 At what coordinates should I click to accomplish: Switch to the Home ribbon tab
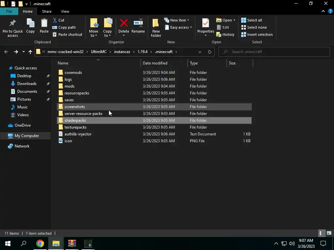point(28,11)
